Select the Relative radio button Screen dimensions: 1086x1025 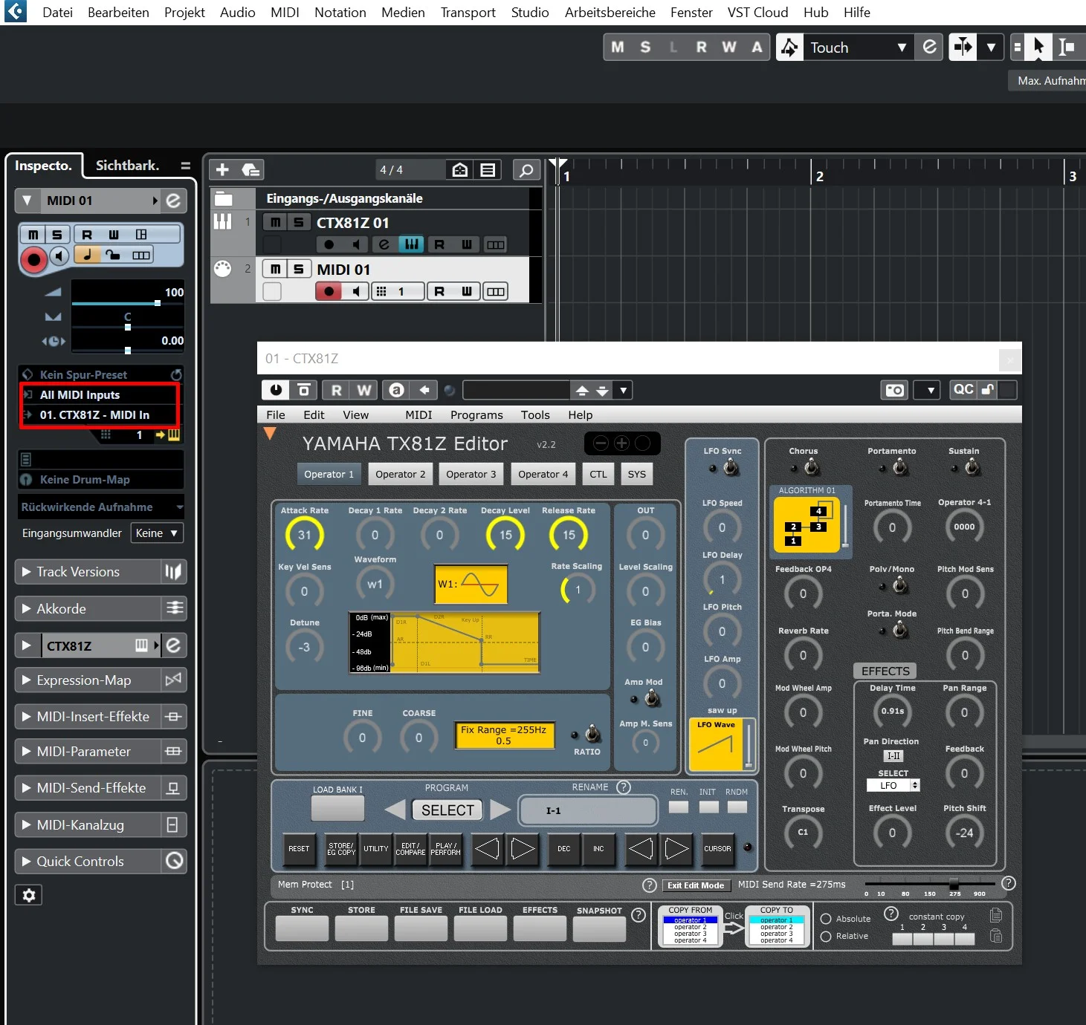click(825, 937)
